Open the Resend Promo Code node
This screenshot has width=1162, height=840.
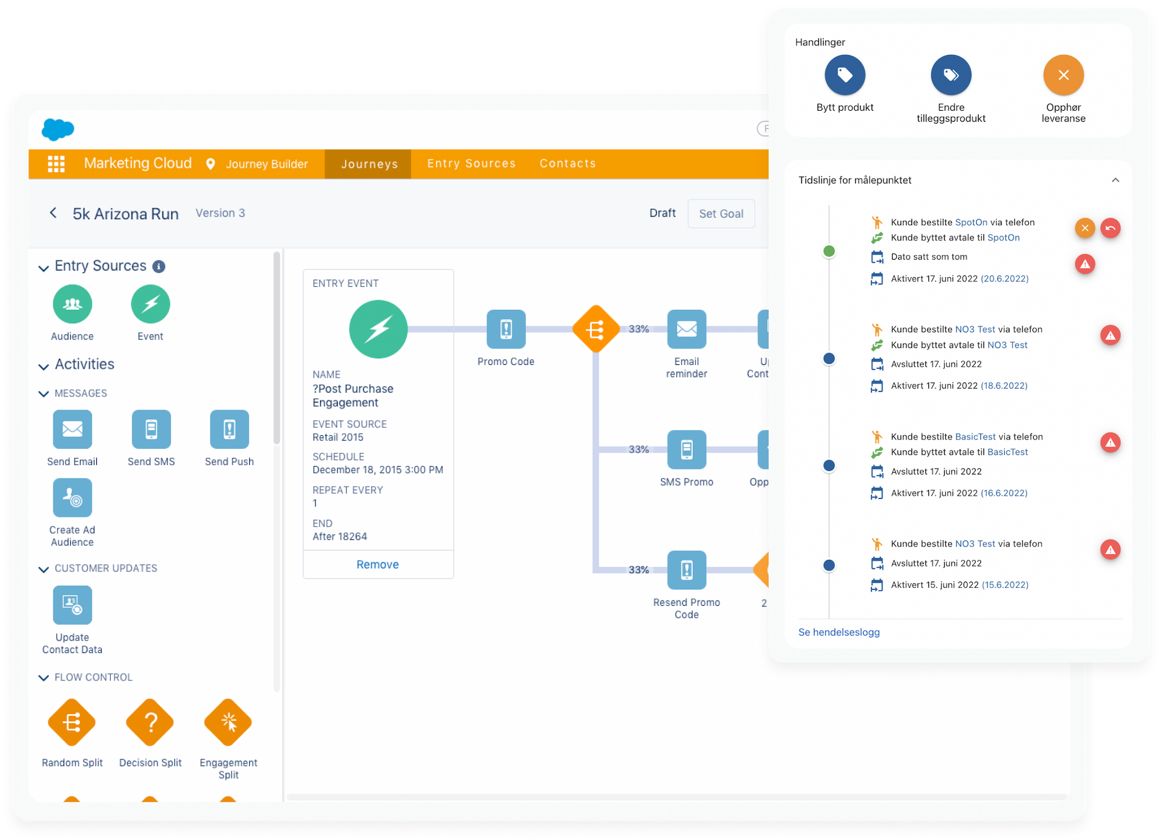(x=686, y=569)
